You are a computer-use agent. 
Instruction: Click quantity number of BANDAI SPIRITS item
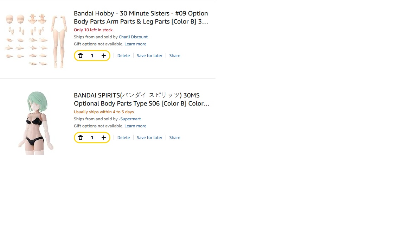coord(92,138)
